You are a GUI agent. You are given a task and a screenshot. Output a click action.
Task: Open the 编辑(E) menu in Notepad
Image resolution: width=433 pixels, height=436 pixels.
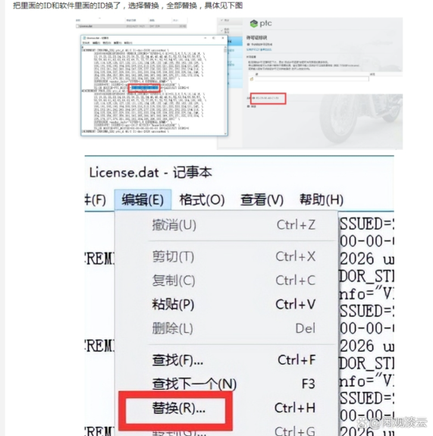(143, 199)
